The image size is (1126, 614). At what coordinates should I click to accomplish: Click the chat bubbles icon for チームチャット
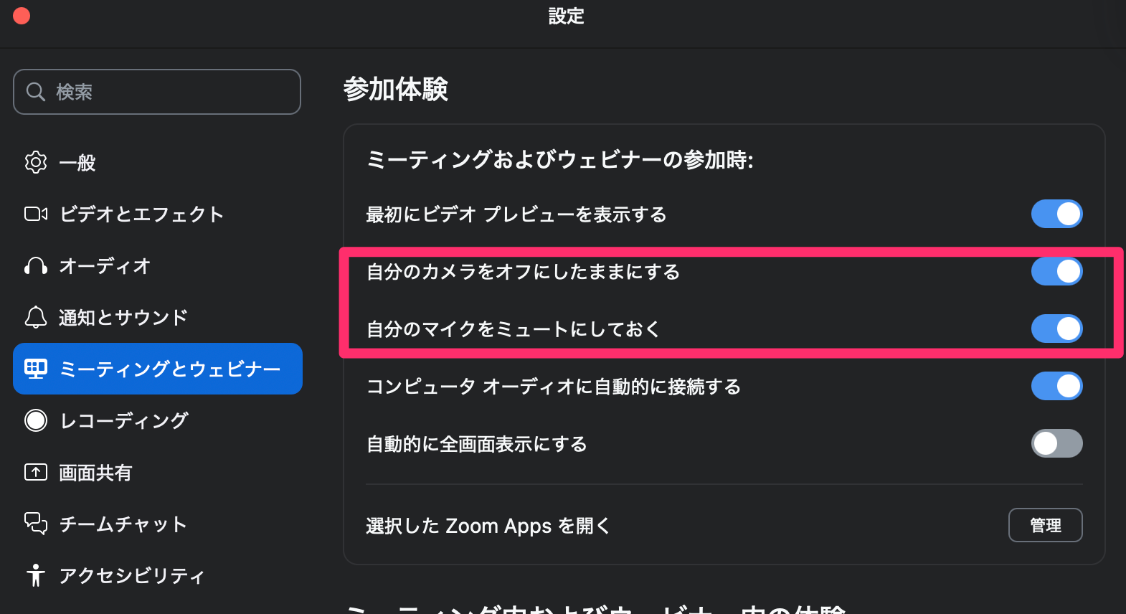tap(36, 524)
